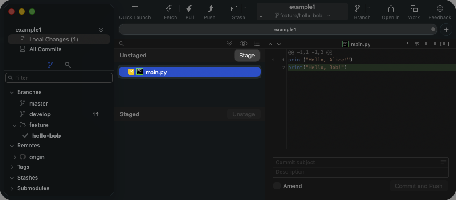Open the feature/hello-bob branch dropdown

pyautogui.click(x=302, y=16)
